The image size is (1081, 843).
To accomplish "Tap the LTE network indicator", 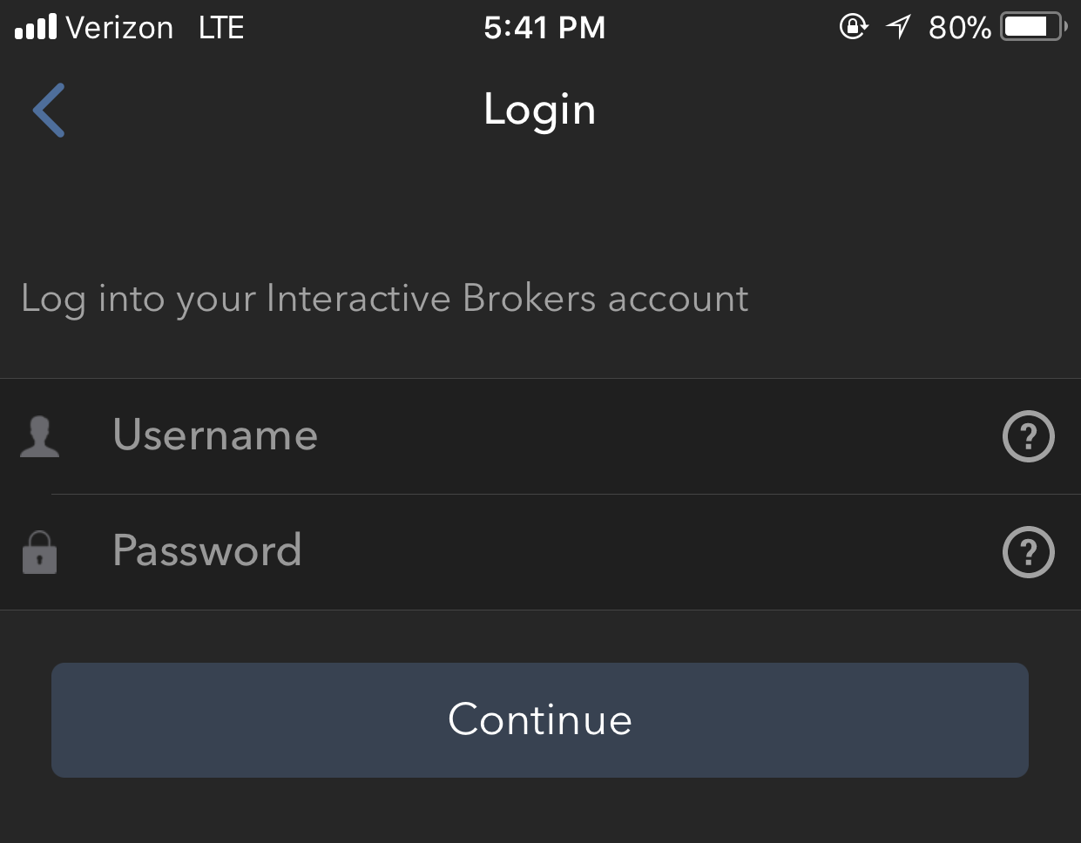I will pyautogui.click(x=221, y=28).
